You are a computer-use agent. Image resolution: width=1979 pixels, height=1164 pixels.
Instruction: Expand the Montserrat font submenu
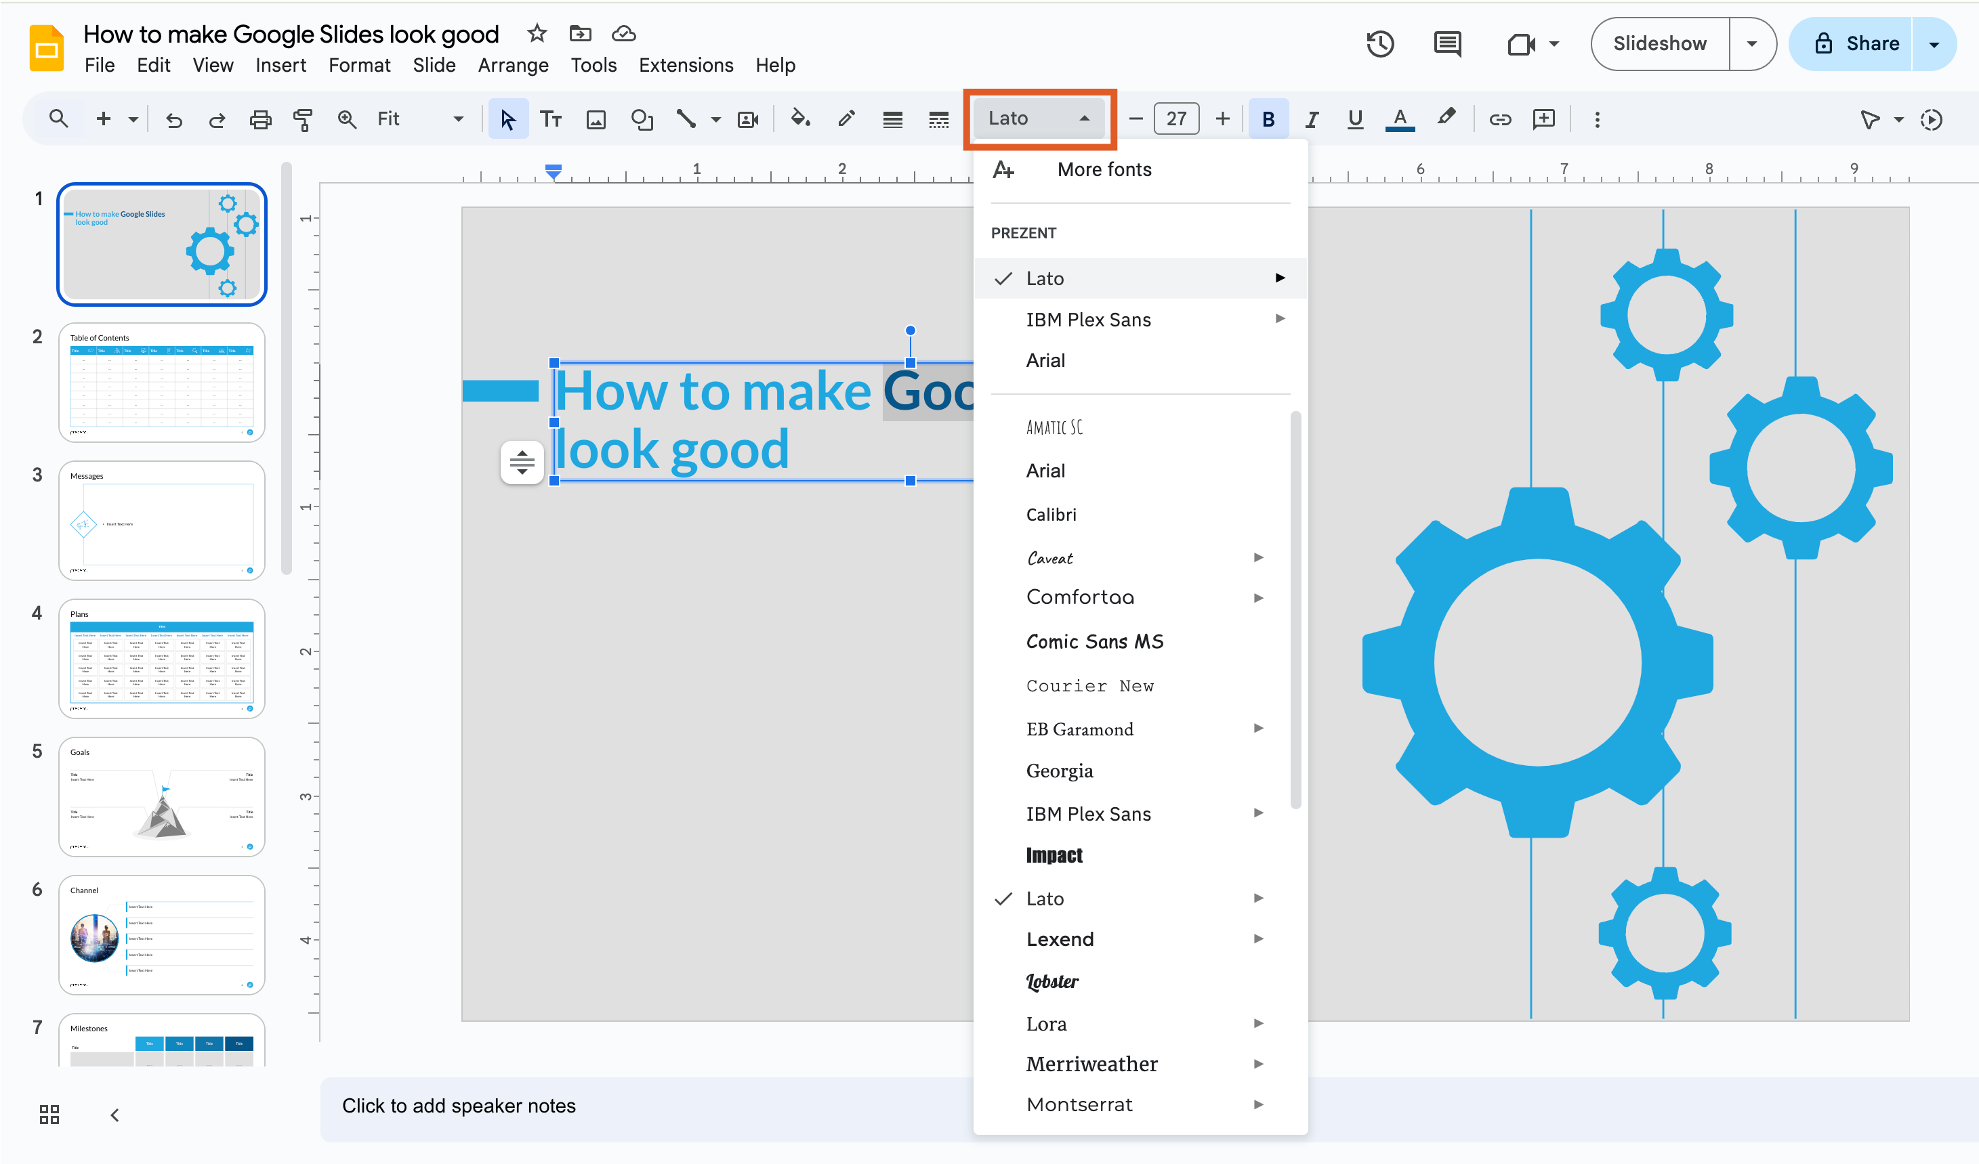(1258, 1104)
